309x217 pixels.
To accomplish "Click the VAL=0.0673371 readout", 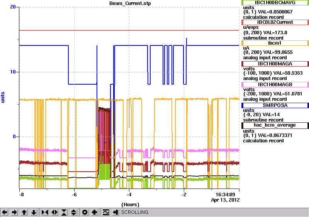I will point(275,135).
